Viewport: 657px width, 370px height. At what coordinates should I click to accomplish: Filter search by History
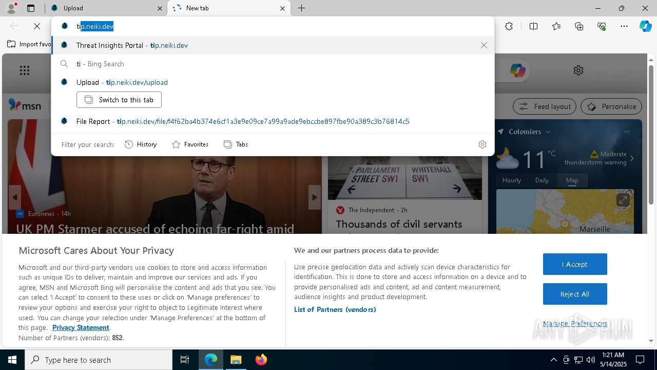click(141, 144)
